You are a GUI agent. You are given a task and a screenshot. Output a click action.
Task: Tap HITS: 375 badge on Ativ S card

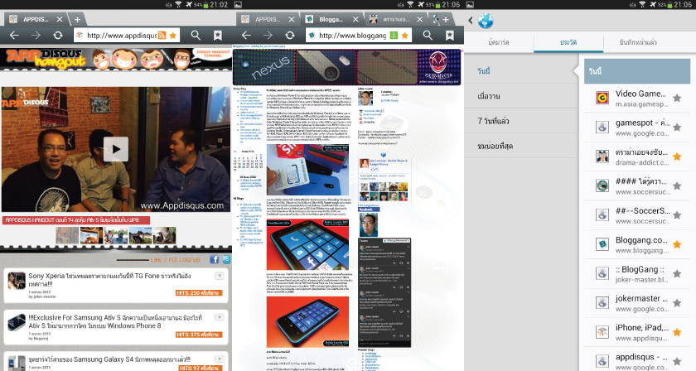tap(198, 335)
